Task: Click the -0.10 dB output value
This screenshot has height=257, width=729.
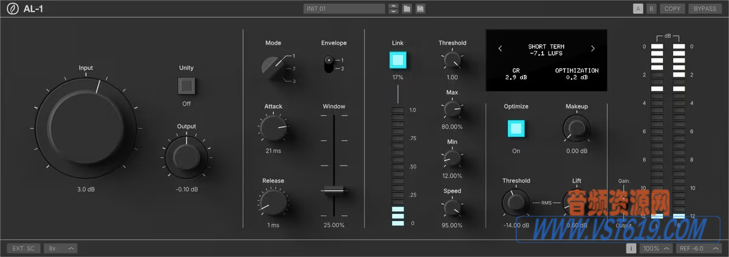Action: pyautogui.click(x=187, y=190)
